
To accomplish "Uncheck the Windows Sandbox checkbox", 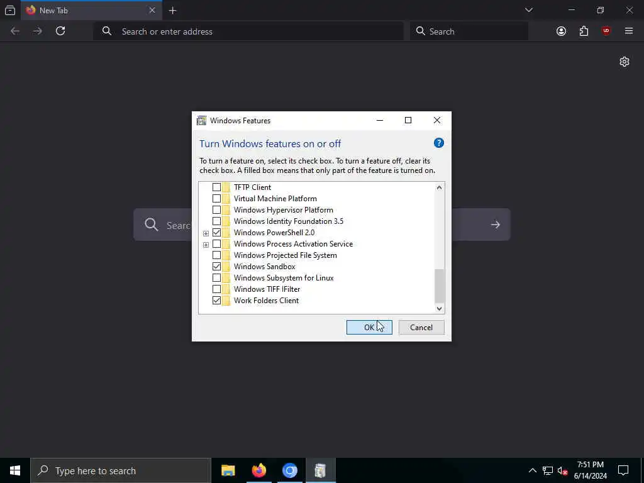I will pos(216,267).
